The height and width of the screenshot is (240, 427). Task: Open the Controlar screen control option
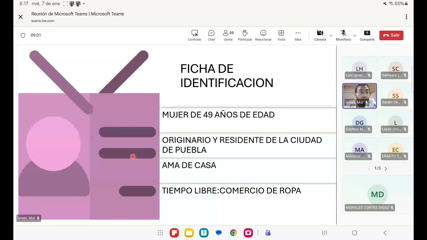click(x=194, y=35)
